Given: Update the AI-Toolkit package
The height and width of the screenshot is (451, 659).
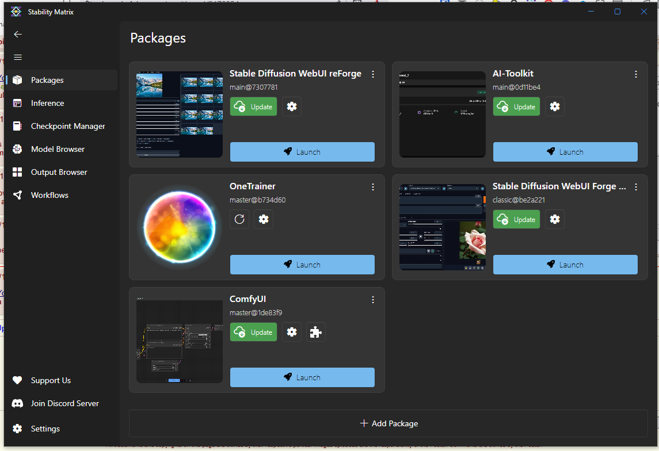Looking at the screenshot, I should (516, 106).
